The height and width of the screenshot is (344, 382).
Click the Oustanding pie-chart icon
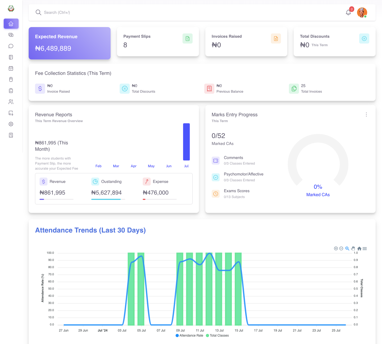95,182
